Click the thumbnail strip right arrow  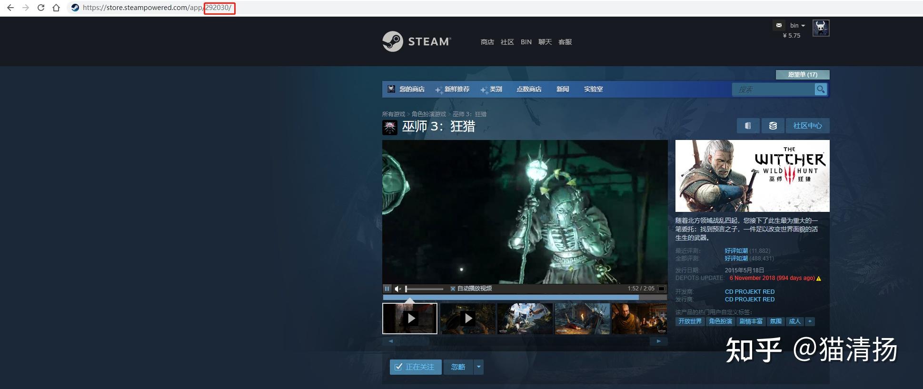point(659,341)
